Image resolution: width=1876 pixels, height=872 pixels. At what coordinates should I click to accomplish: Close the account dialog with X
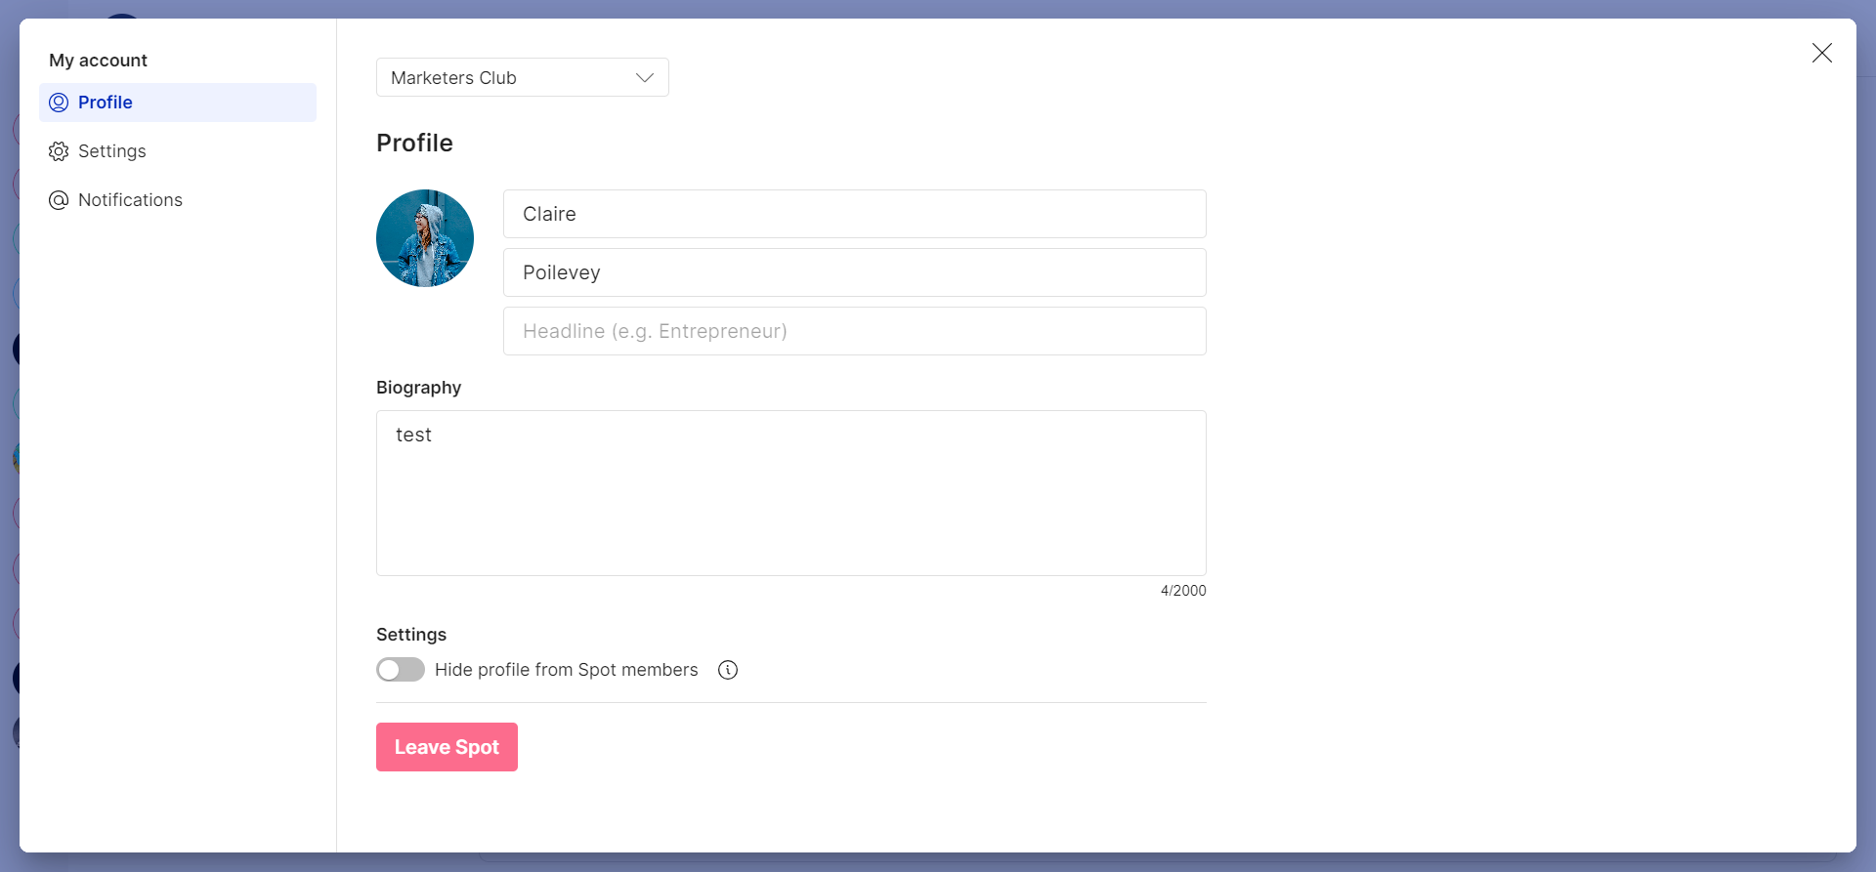click(x=1821, y=53)
